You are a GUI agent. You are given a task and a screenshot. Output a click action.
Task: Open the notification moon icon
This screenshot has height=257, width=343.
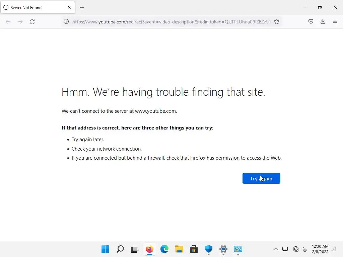(334, 249)
